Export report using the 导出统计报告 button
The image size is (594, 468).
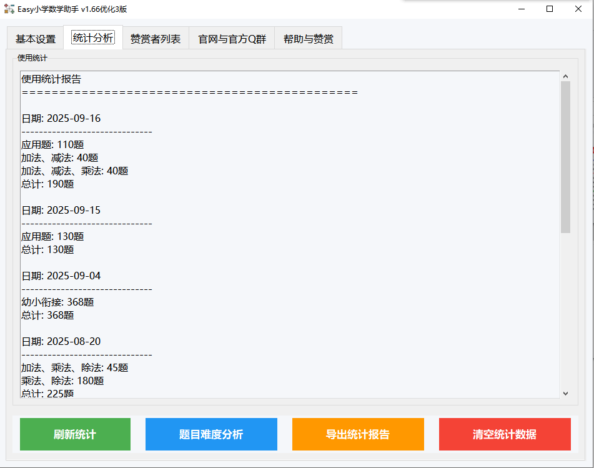tap(357, 434)
